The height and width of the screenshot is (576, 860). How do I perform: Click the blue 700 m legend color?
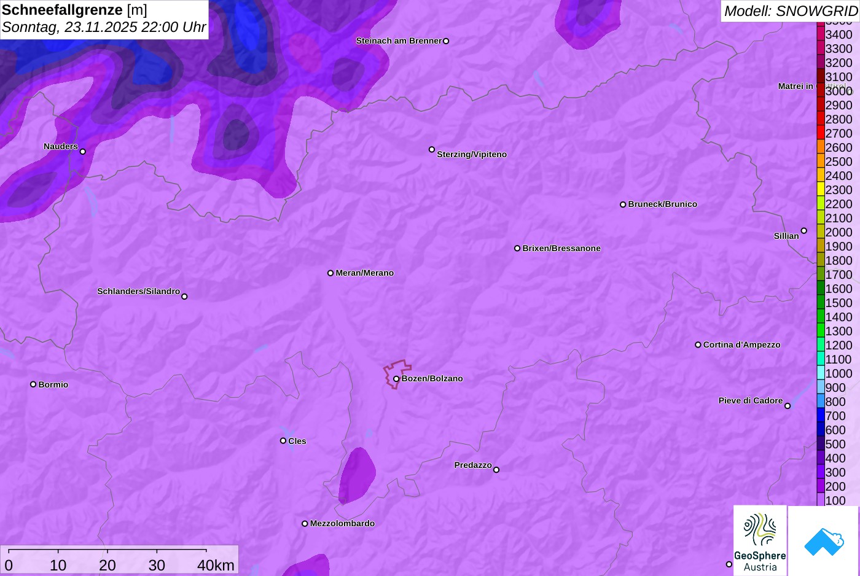tap(820, 416)
